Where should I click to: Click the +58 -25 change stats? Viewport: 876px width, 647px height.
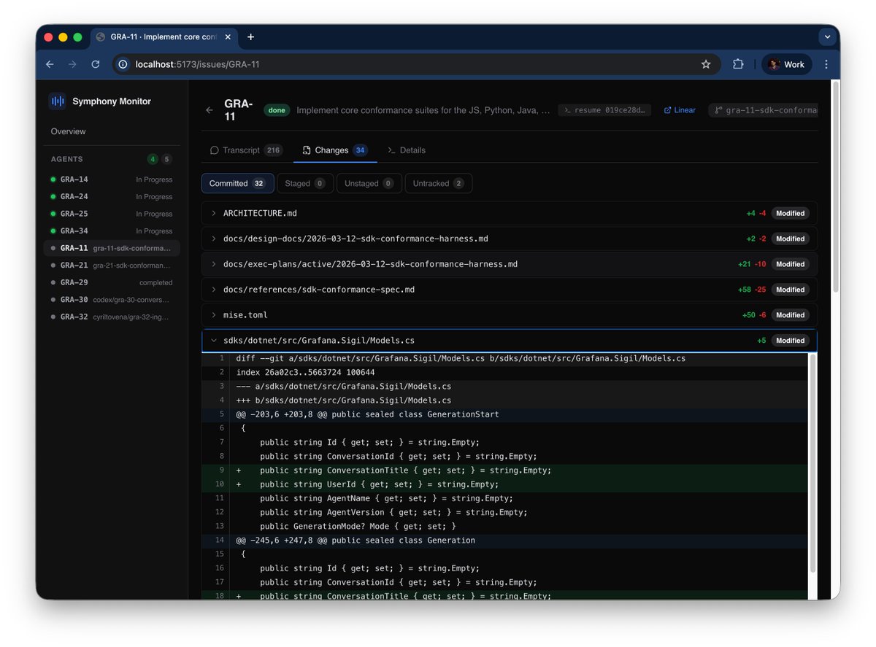752,290
